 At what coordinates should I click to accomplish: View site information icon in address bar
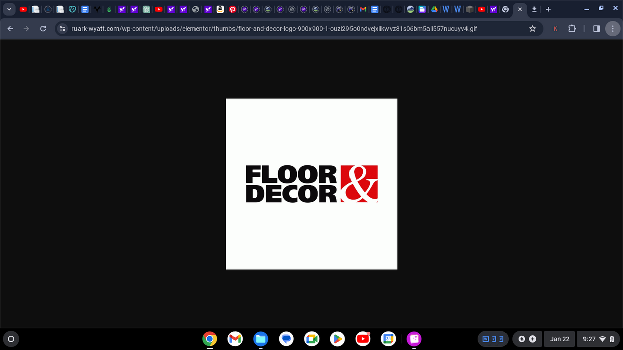tap(62, 29)
